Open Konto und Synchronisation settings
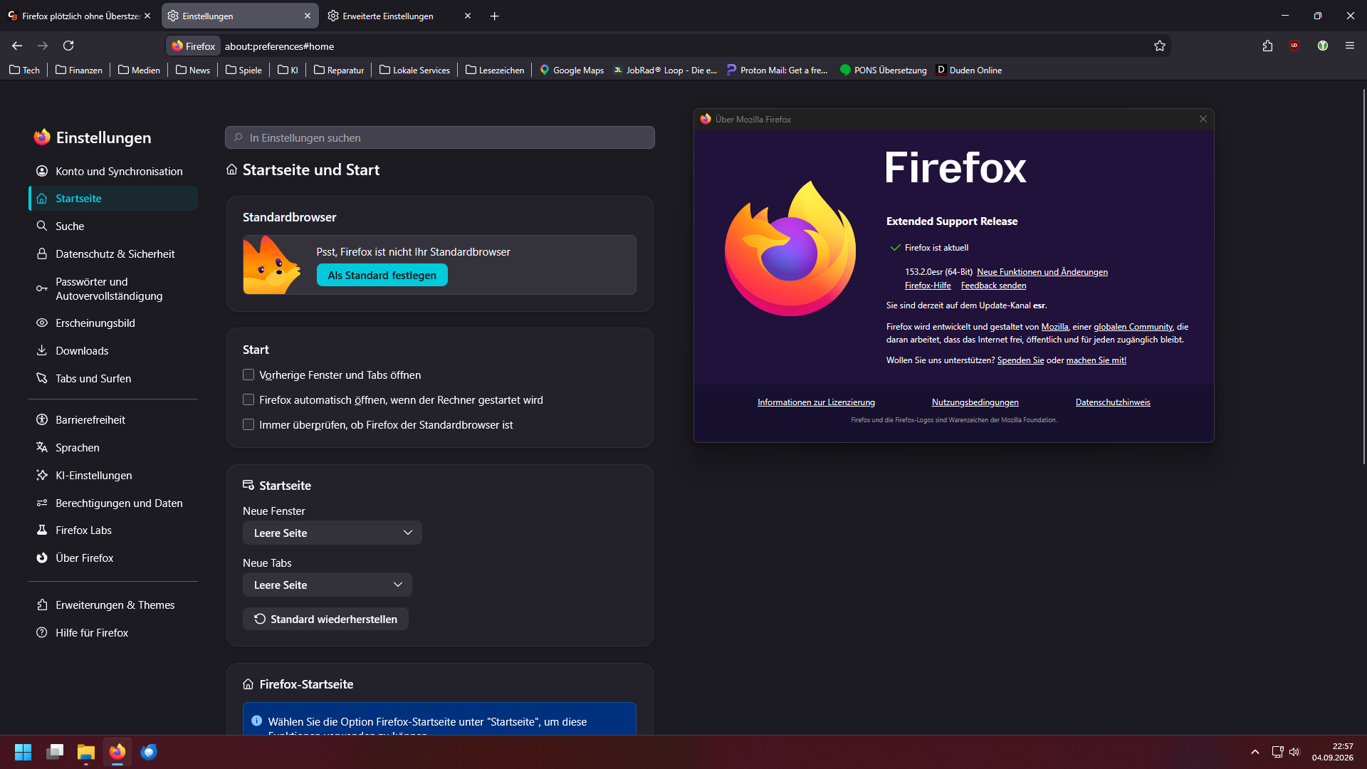This screenshot has width=1367, height=769. click(x=113, y=172)
